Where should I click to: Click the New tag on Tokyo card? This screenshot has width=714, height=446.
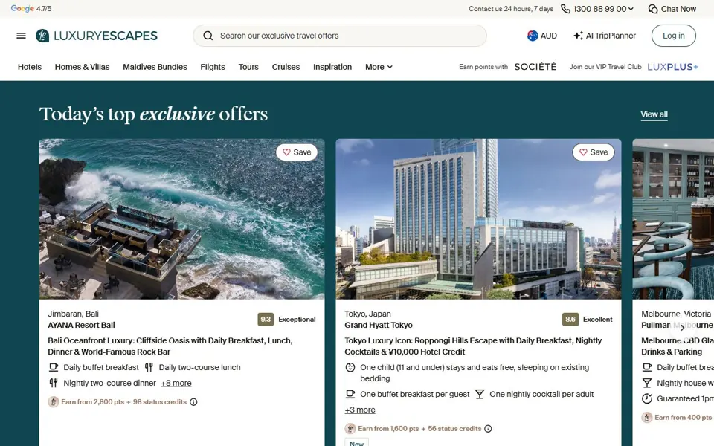[x=356, y=443]
